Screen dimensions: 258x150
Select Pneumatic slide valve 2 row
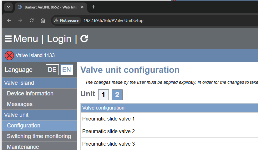[169, 131]
